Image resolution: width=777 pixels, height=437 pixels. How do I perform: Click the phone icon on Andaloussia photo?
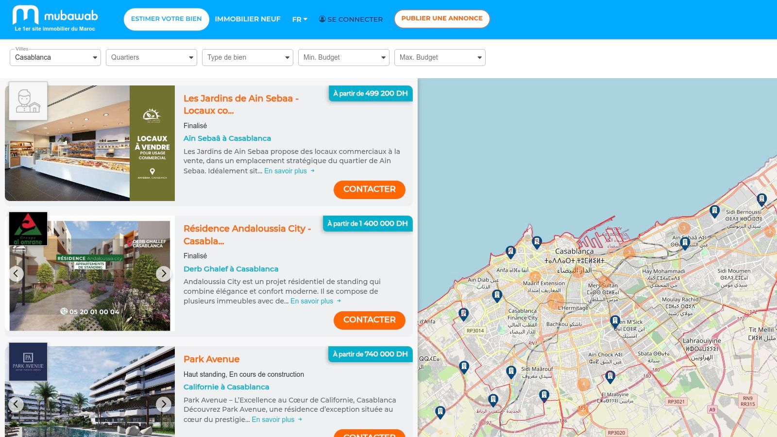[64, 311]
